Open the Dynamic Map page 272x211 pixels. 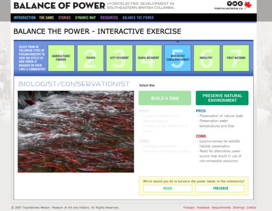(x=85, y=18)
